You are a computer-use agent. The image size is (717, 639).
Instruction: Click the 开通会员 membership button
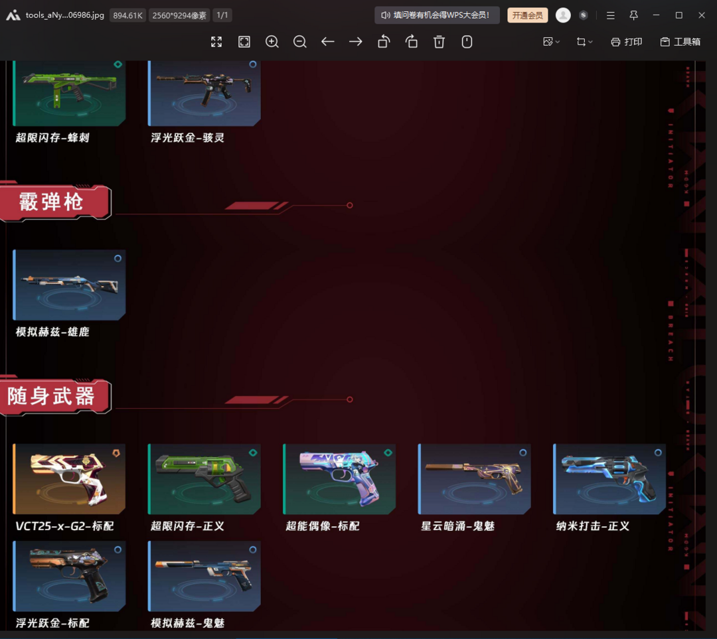[527, 15]
